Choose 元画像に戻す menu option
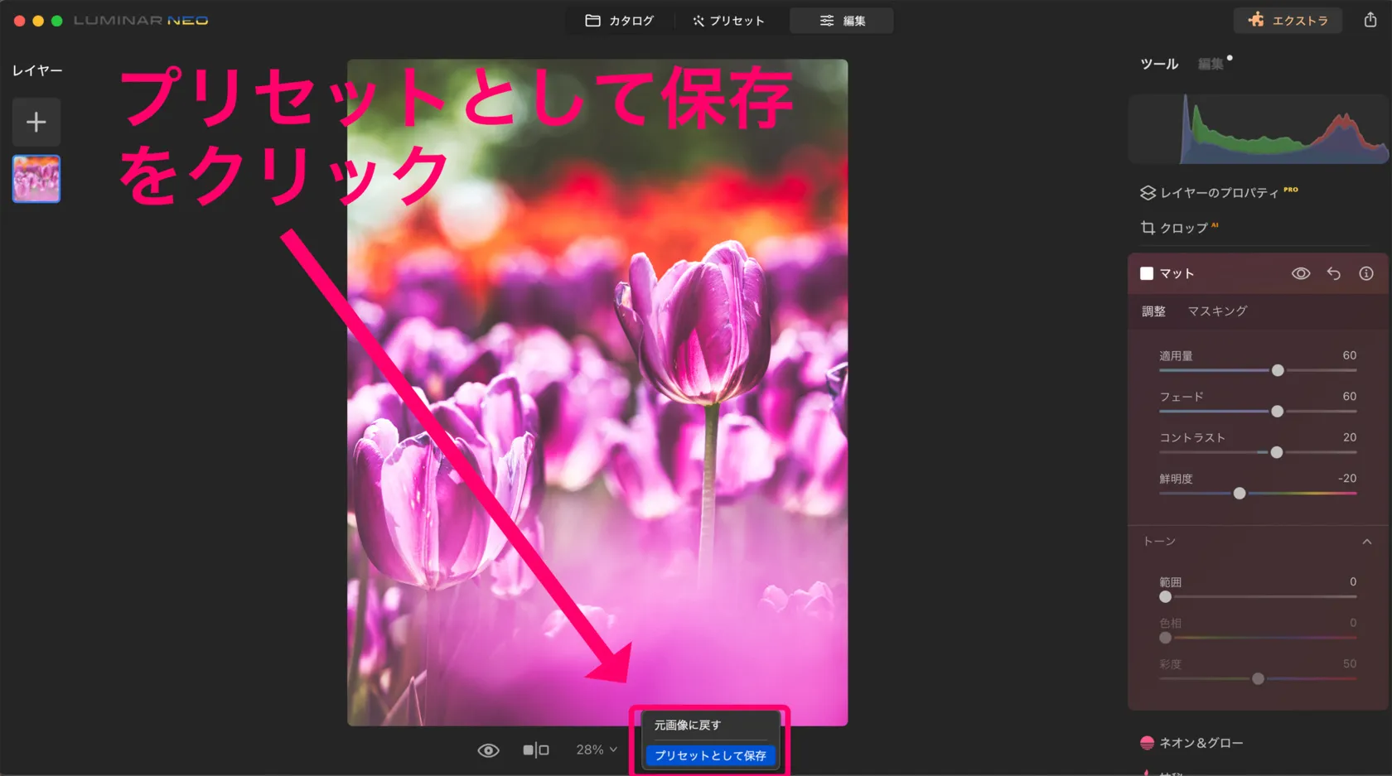 [688, 725]
